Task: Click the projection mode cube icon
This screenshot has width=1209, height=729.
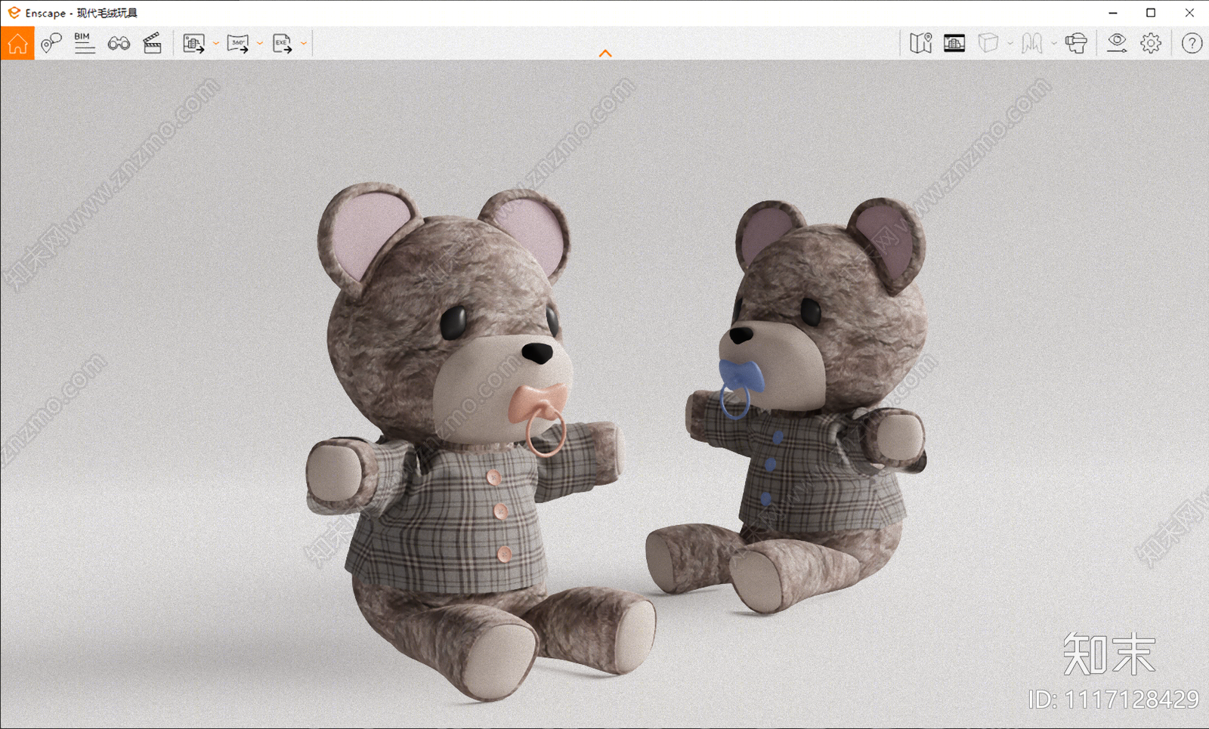Action: (x=988, y=43)
